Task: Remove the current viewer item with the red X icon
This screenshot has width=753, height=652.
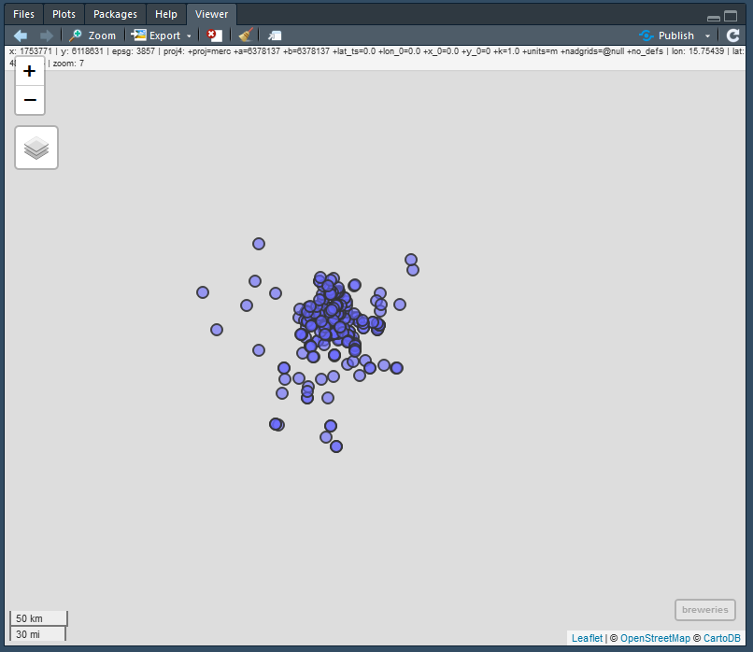Action: (x=213, y=35)
